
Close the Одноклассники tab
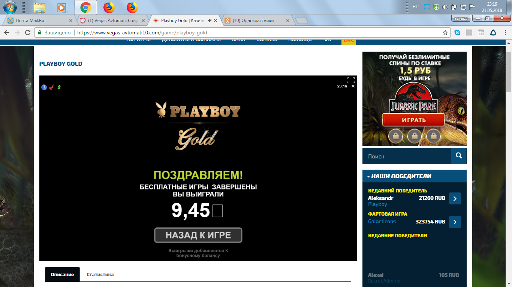[x=288, y=21]
